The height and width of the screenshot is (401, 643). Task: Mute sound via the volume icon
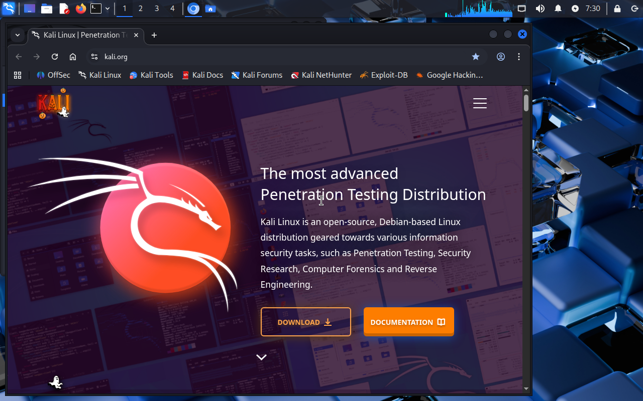click(540, 9)
